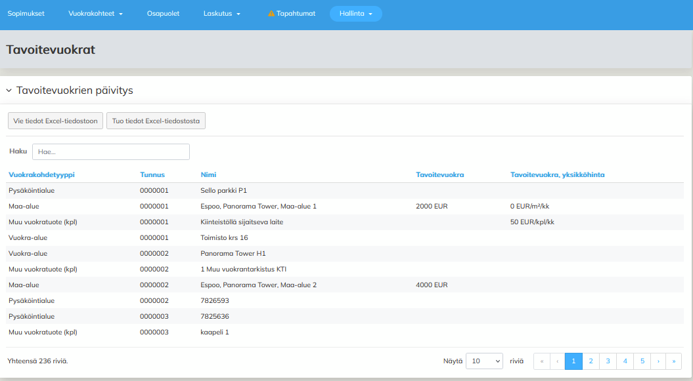Image resolution: width=693 pixels, height=381 pixels.
Task: Expand the Laskutus dropdown menu
Action: pos(222,14)
